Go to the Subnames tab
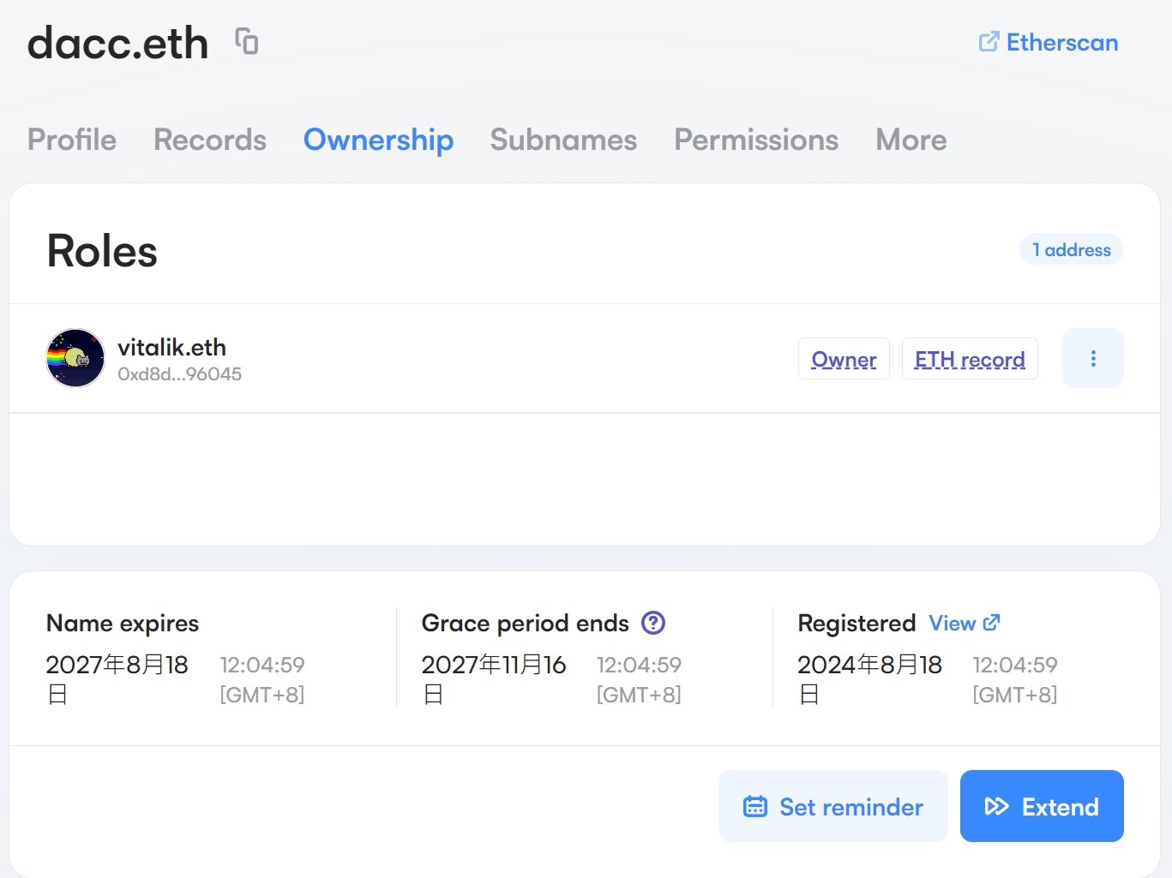 [x=562, y=140]
